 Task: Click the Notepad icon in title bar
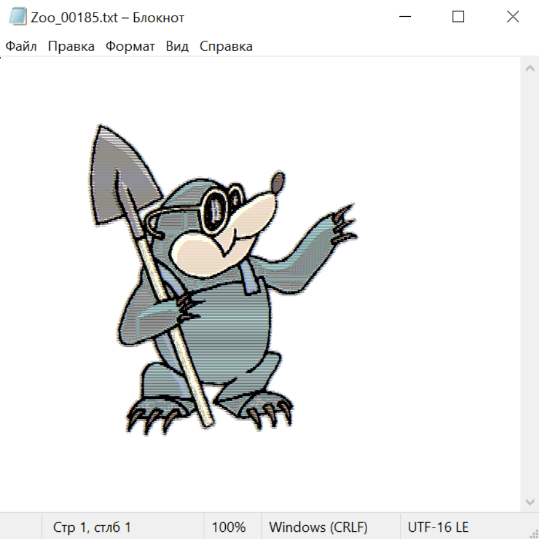click(x=18, y=17)
